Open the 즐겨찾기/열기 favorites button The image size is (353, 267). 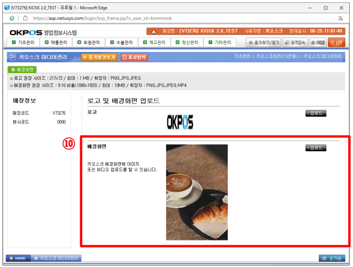264,43
